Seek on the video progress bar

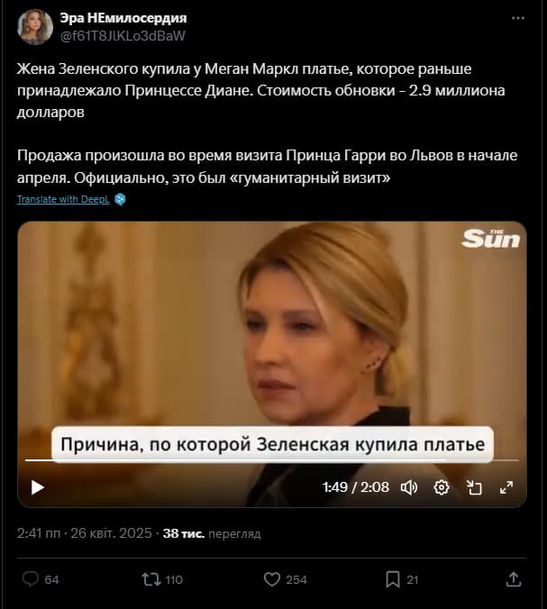click(x=272, y=460)
